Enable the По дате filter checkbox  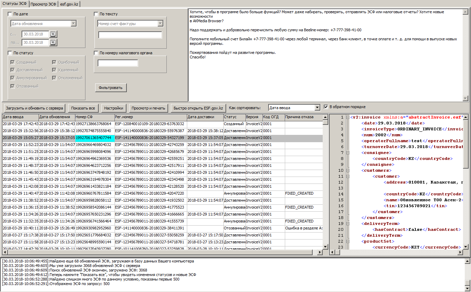point(10,14)
